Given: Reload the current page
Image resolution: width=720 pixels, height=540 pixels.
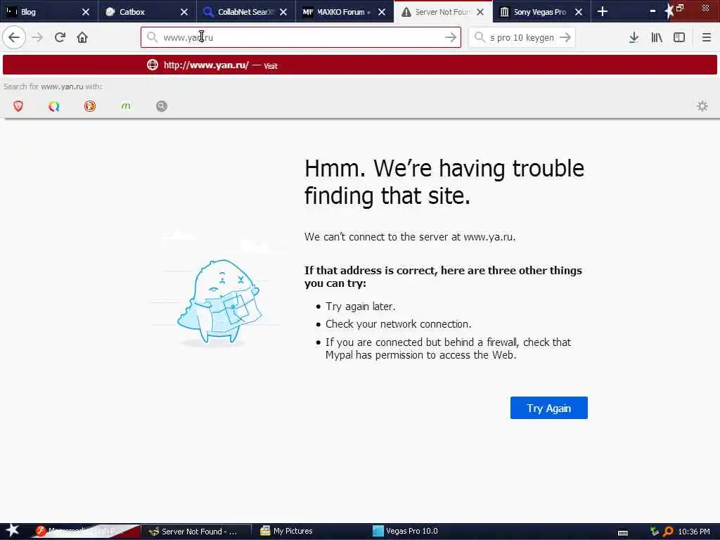Looking at the screenshot, I should (x=60, y=37).
